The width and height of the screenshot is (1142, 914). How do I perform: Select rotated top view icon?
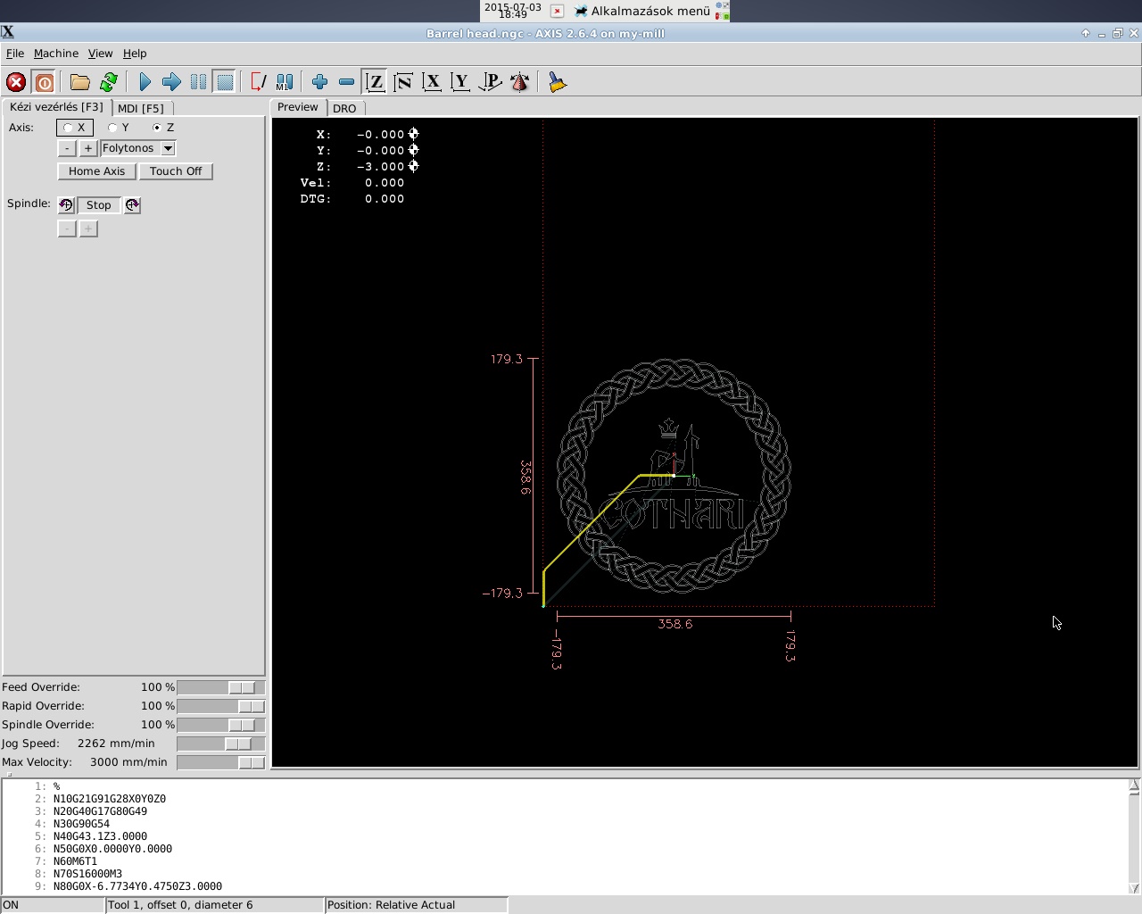click(x=403, y=82)
